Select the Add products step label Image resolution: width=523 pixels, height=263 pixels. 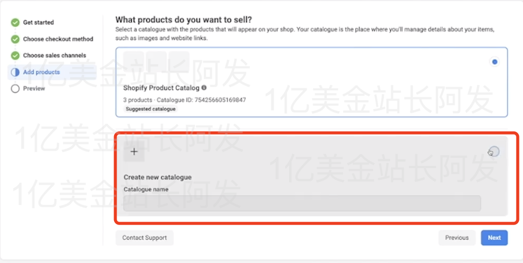42,72
